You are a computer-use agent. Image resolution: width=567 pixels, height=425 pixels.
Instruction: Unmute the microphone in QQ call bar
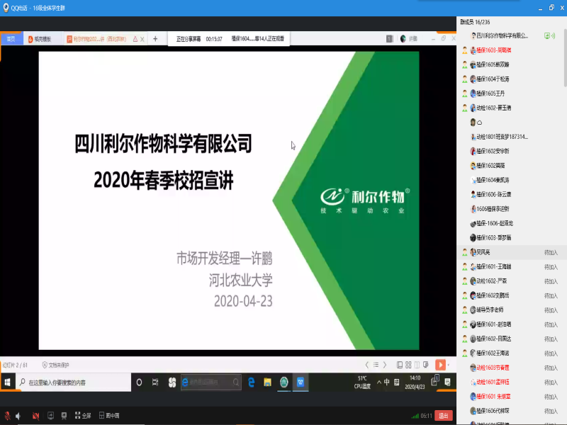(7, 416)
